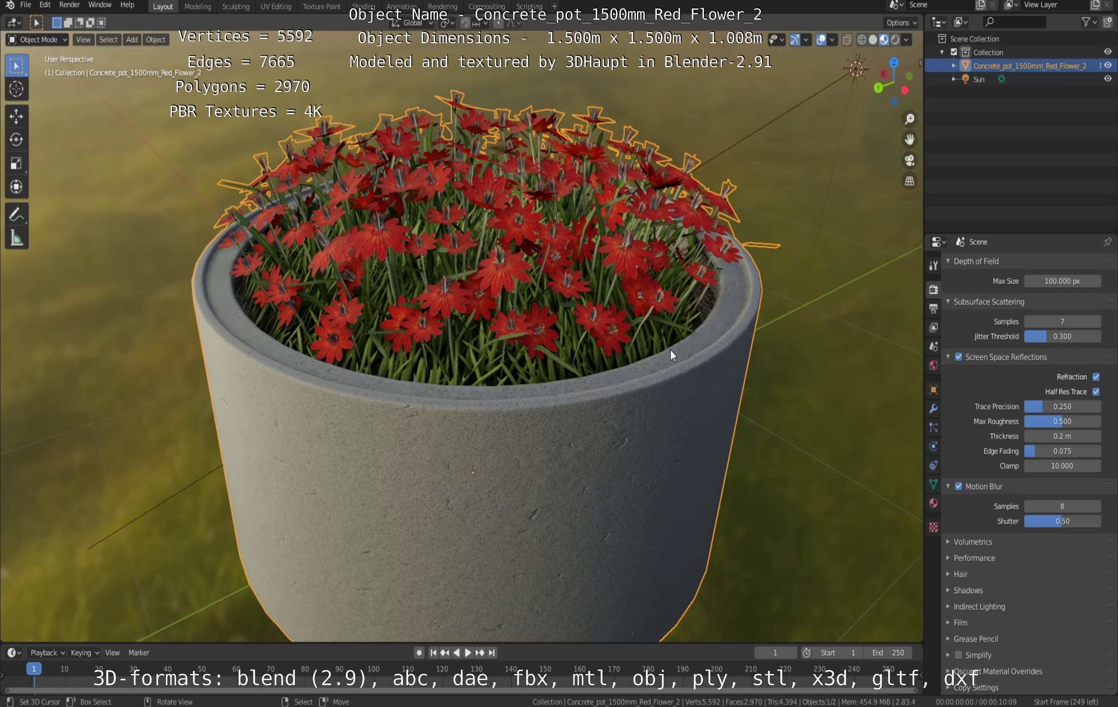Choose the Rotate tool in toolbar
Viewport: 1118px width, 707px height.
[x=16, y=140]
